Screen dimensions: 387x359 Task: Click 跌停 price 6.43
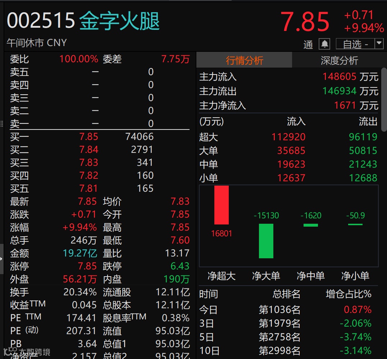(180, 266)
